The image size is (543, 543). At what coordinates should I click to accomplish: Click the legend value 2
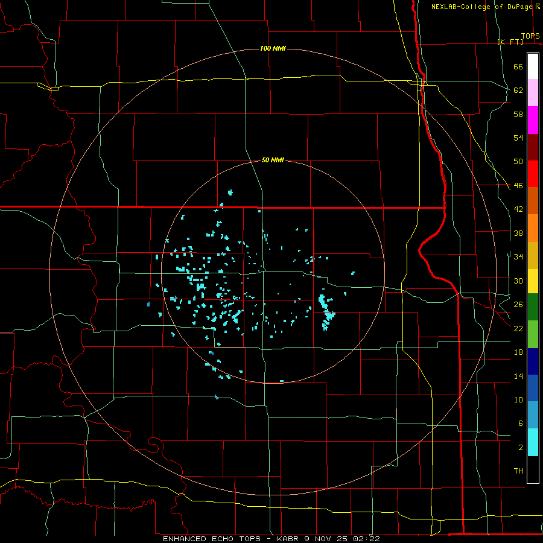point(520,448)
